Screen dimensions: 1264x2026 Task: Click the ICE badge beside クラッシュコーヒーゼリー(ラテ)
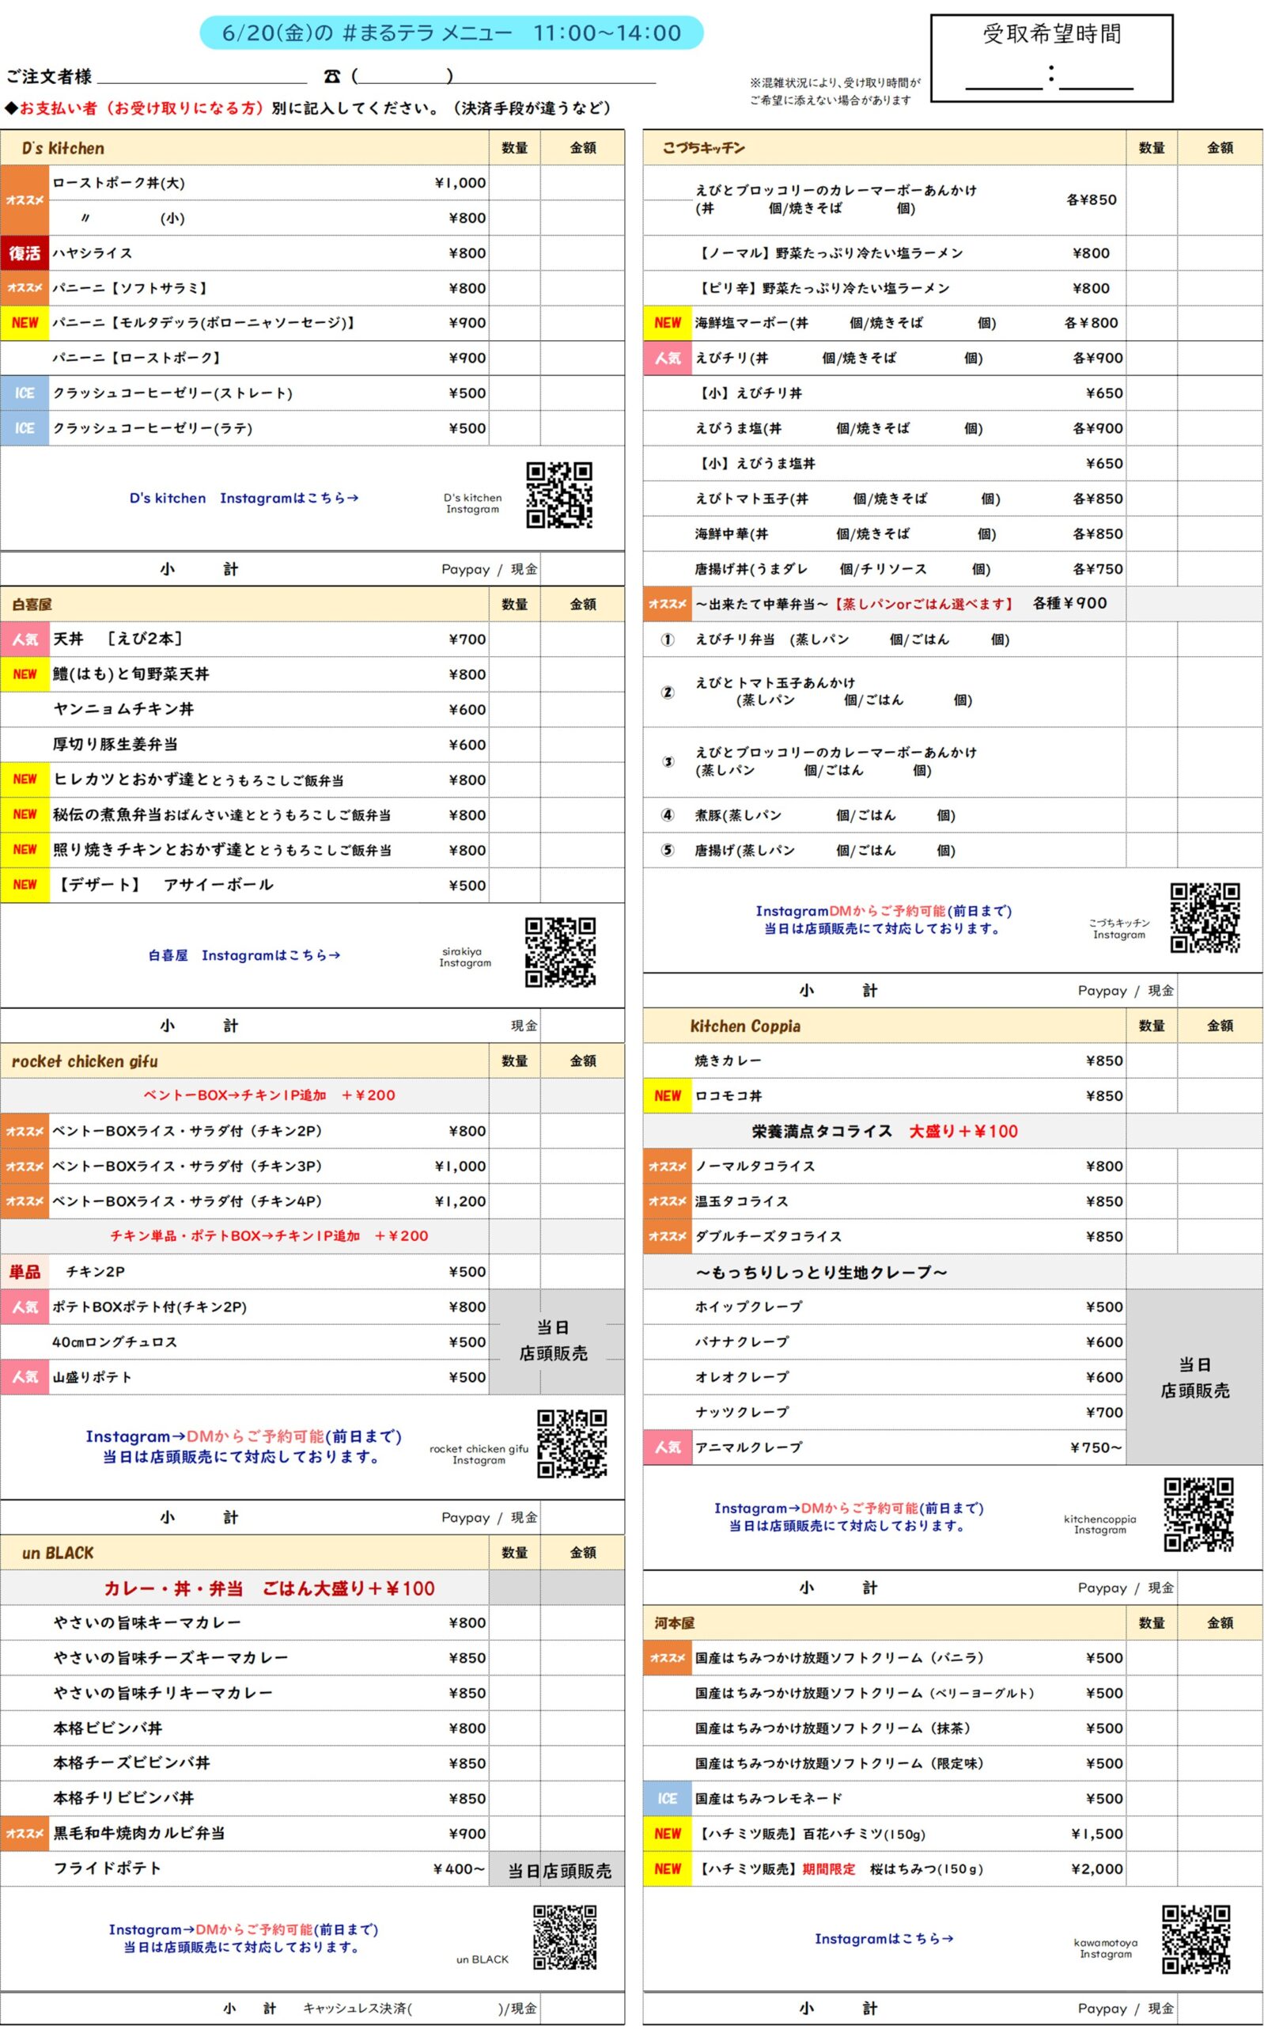pyautogui.click(x=25, y=428)
